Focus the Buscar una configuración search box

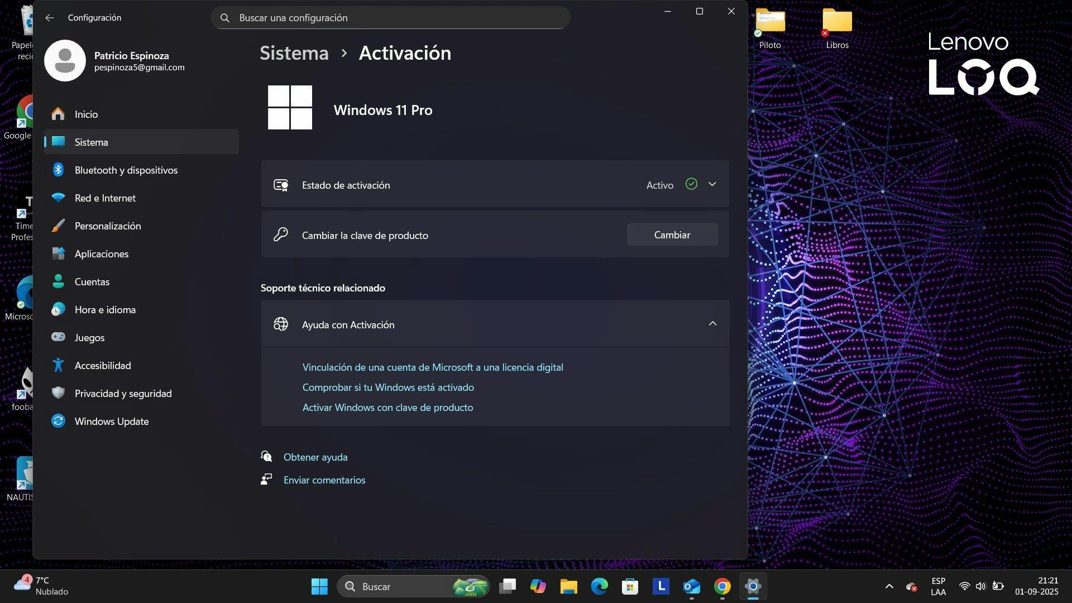point(390,18)
